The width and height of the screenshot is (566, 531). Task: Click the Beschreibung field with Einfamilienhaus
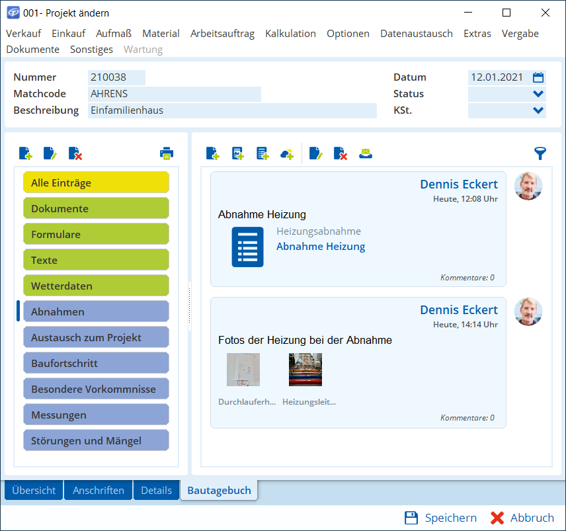point(231,110)
